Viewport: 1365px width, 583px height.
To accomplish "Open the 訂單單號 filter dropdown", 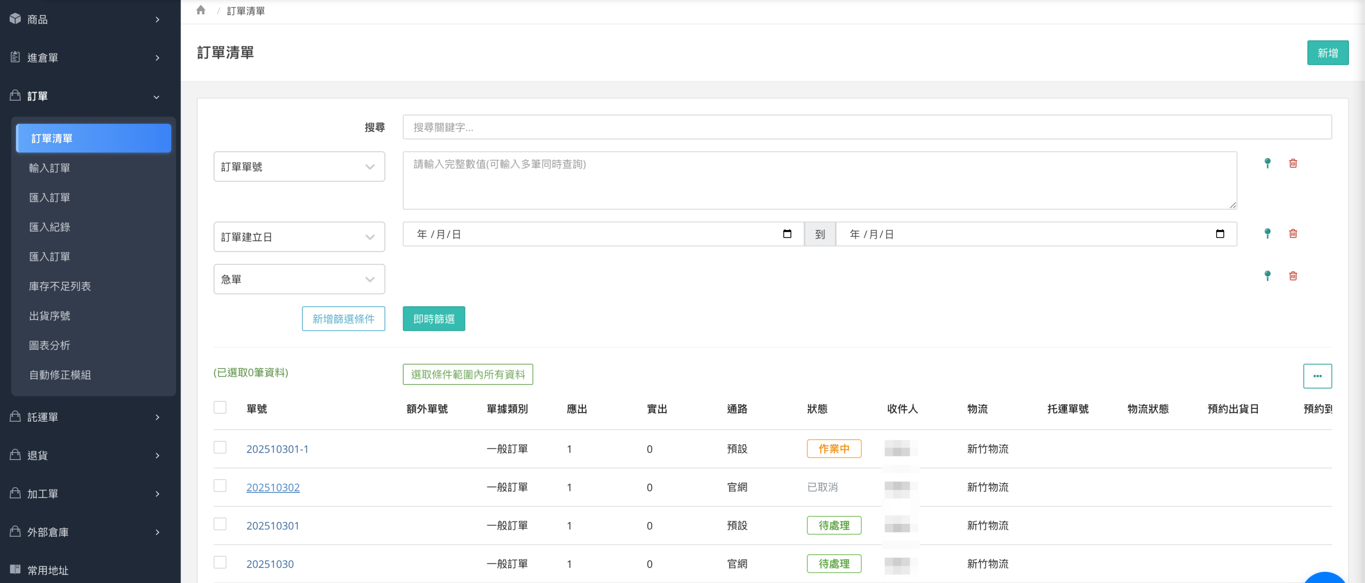I will (299, 167).
